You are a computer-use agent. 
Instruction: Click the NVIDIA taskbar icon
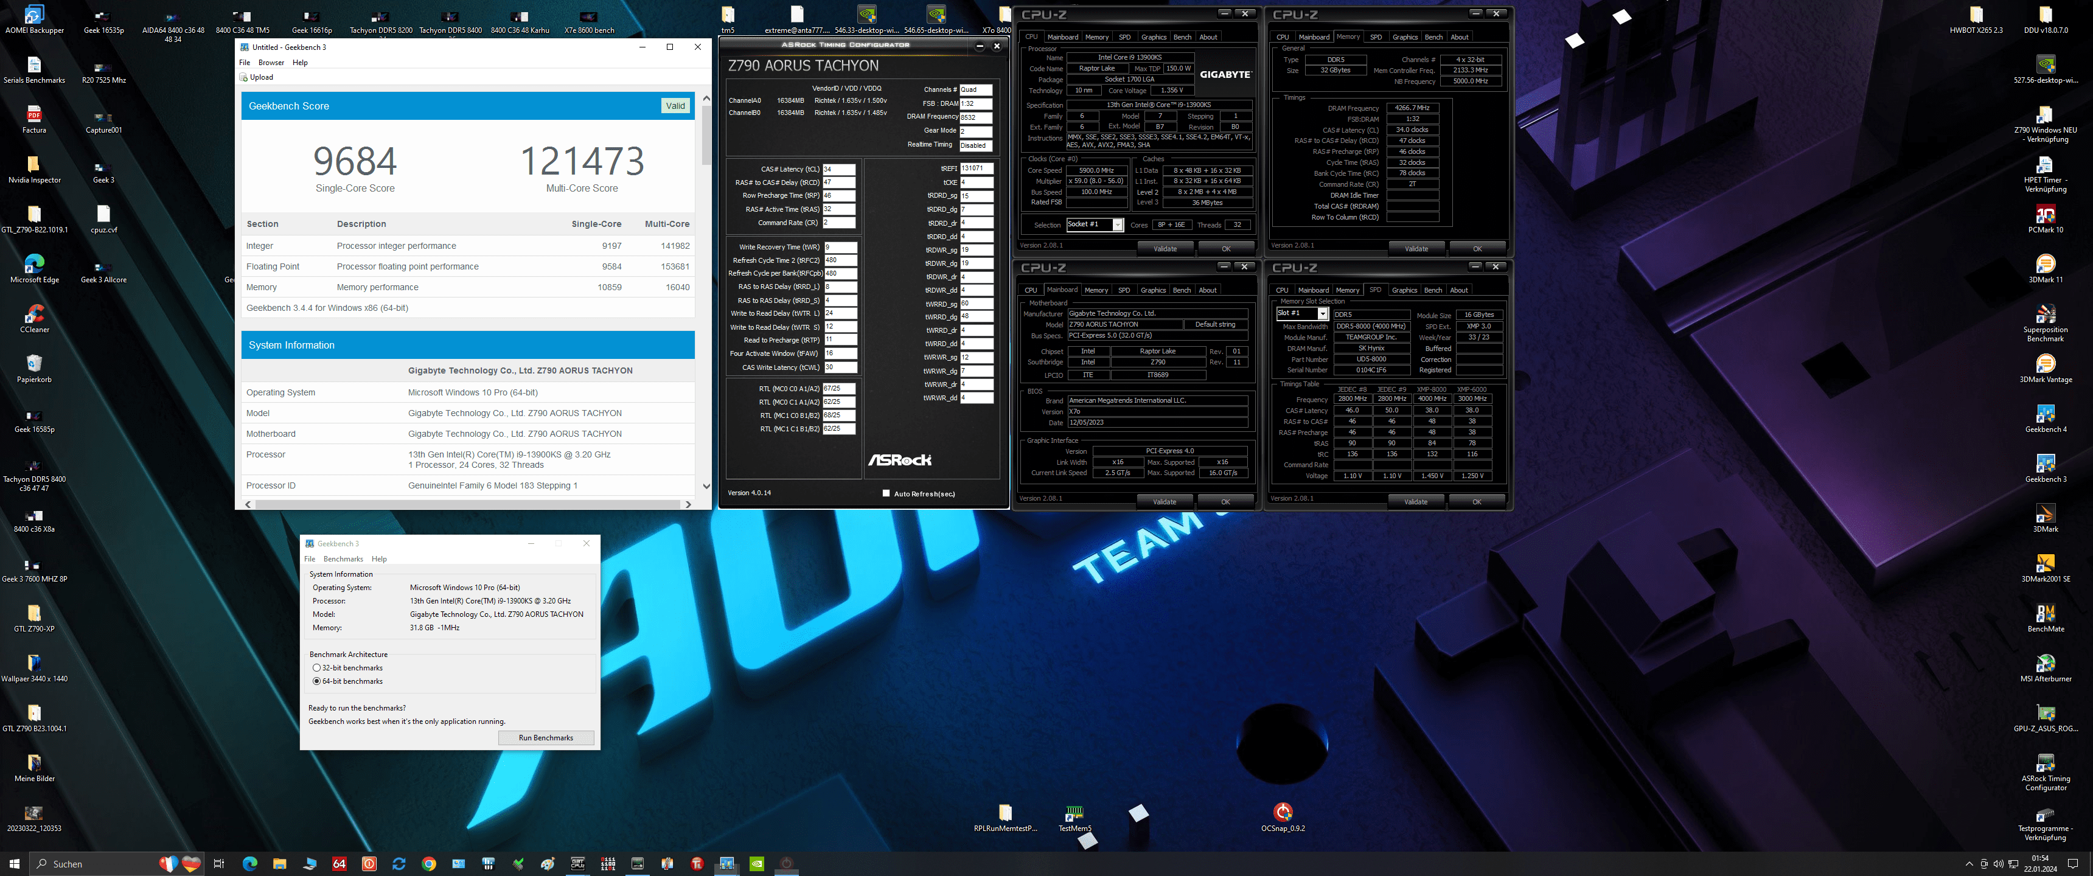756,863
